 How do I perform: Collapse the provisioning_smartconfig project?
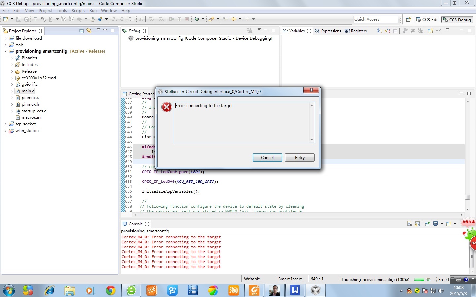(x=5, y=51)
